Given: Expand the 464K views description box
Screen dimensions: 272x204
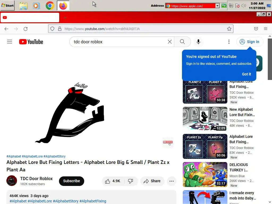Looking at the screenshot, I should (x=91, y=197).
